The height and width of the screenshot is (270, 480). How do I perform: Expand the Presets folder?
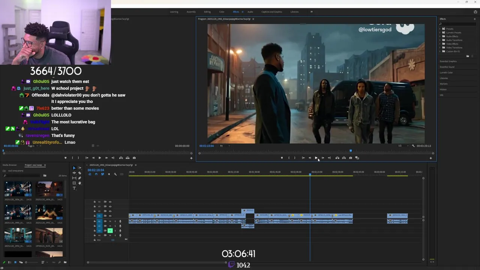[440, 29]
